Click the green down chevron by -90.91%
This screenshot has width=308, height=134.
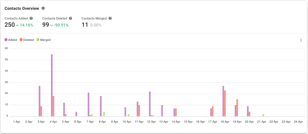coord(52,25)
